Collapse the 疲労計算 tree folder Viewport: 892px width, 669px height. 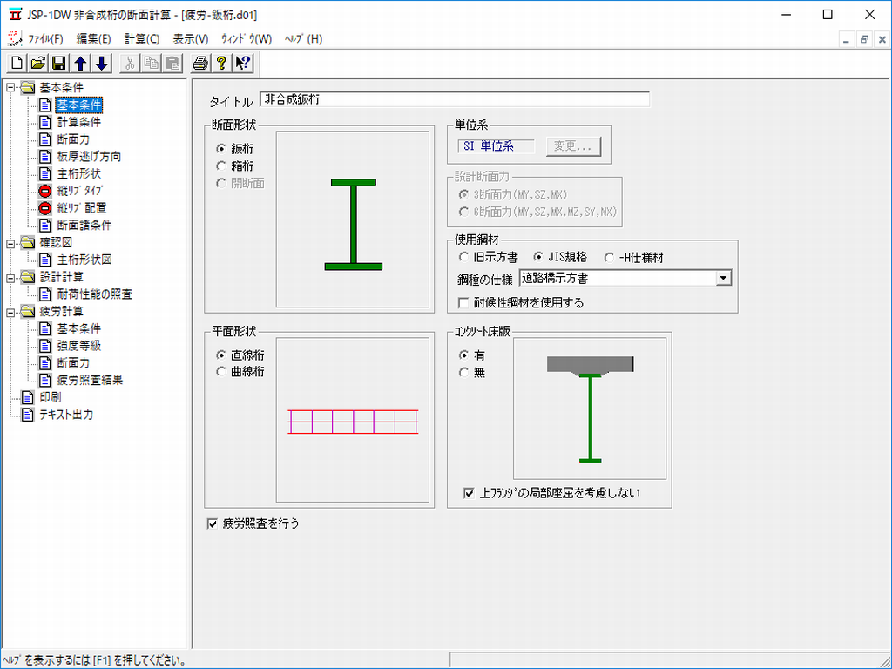click(10, 311)
